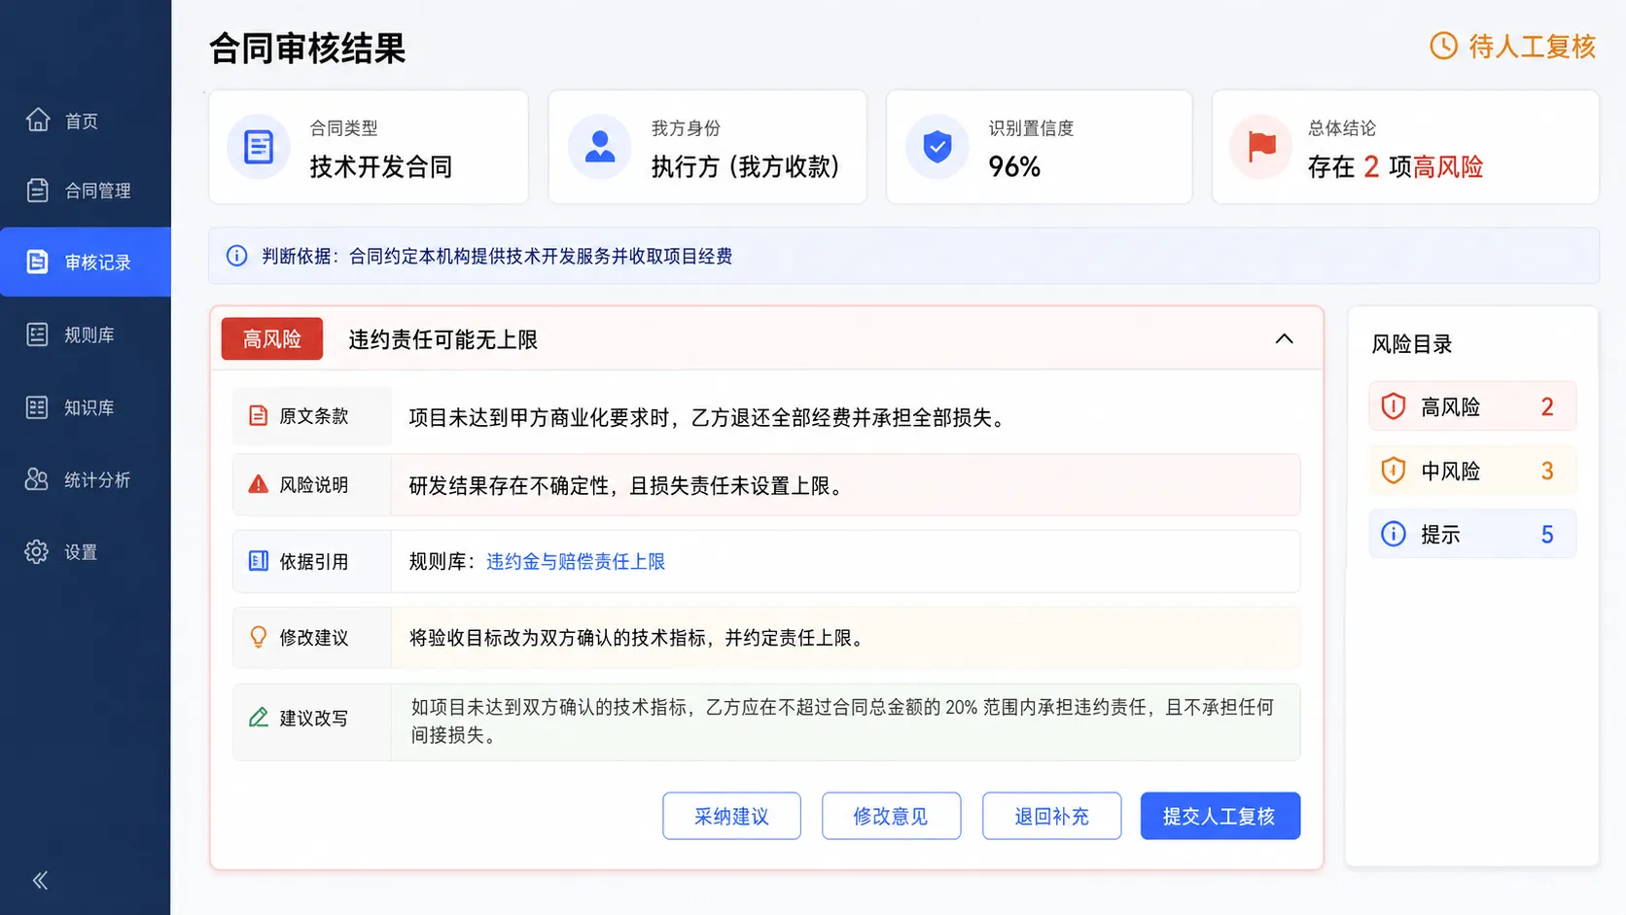Filter by 高风险 in 风险目录
Screen dimensions: 1626x915
(1472, 406)
